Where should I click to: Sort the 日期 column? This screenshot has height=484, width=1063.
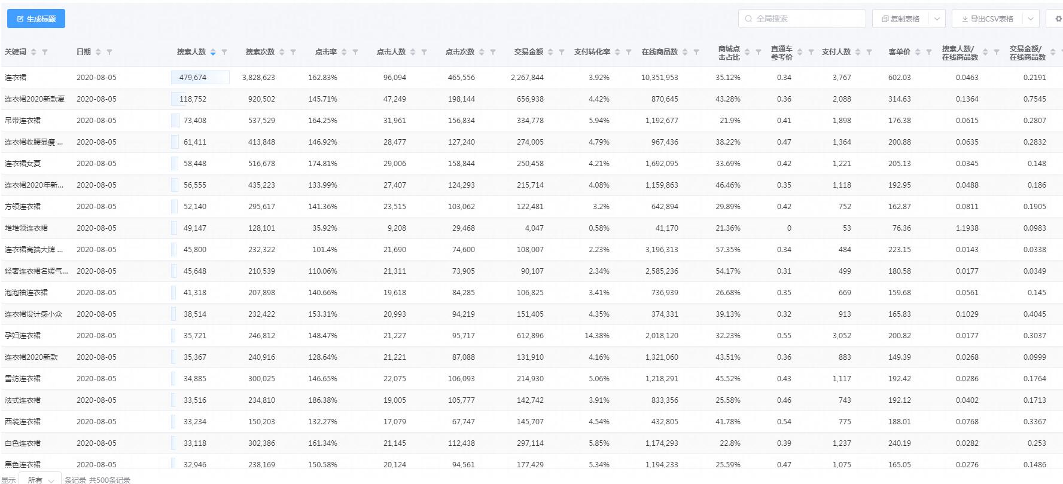tap(98, 52)
